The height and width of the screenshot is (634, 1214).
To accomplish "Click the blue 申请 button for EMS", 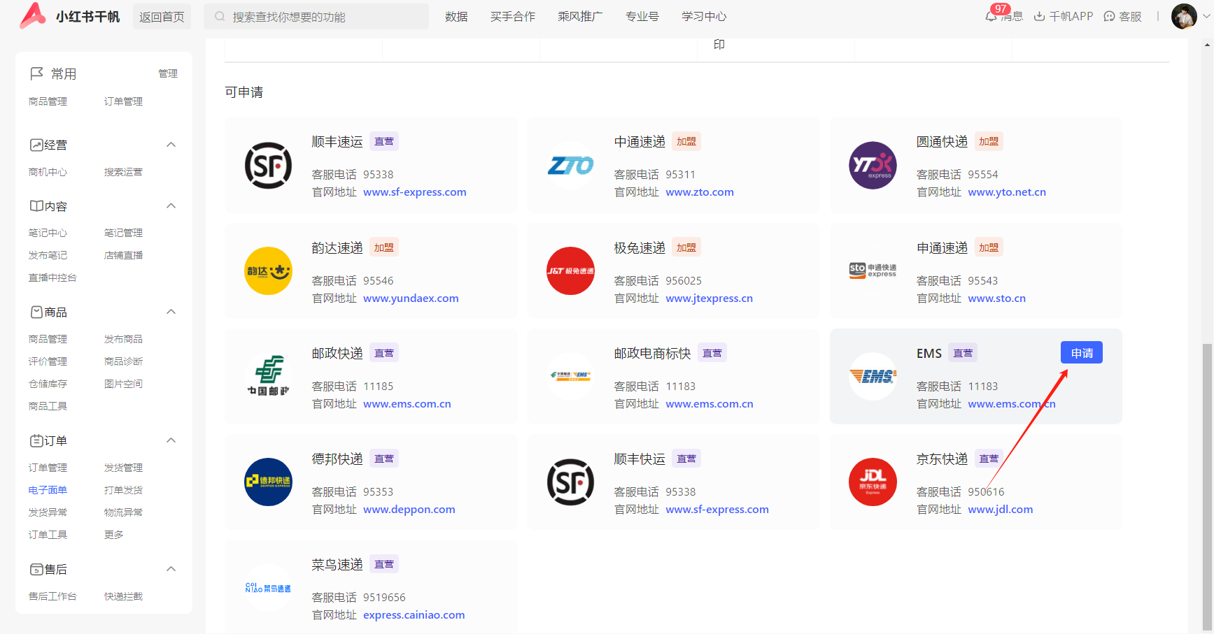I will [1082, 353].
